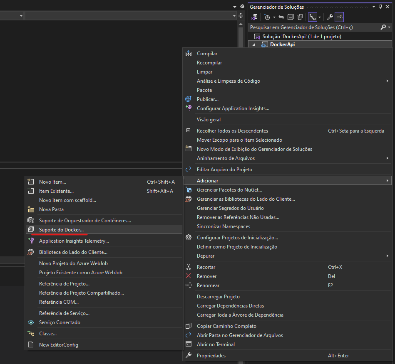Select Pacote menu entry
395x364 pixels.
pos(288,90)
